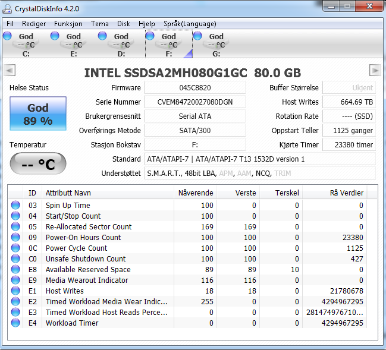The height and width of the screenshot is (350, 386).
Task: Open the Fil menu
Action: 10,24
